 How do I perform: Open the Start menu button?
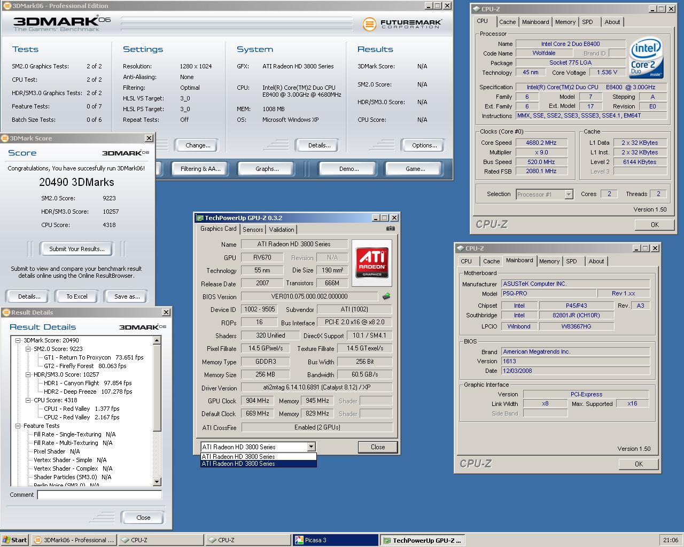(14, 540)
